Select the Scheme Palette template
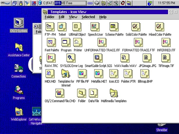179x134 pixels. point(113,27)
